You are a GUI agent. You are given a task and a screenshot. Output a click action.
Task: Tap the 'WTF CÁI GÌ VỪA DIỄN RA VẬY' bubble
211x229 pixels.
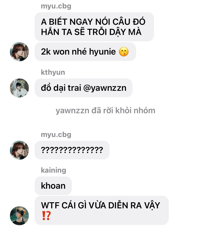[x=102, y=210]
